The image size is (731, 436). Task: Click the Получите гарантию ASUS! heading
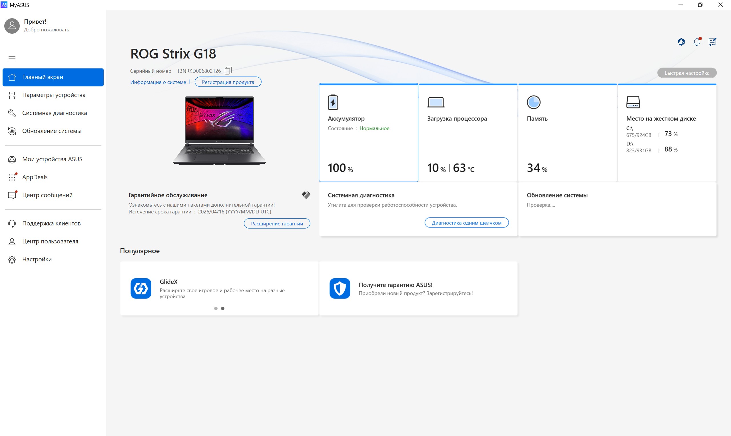[395, 285]
